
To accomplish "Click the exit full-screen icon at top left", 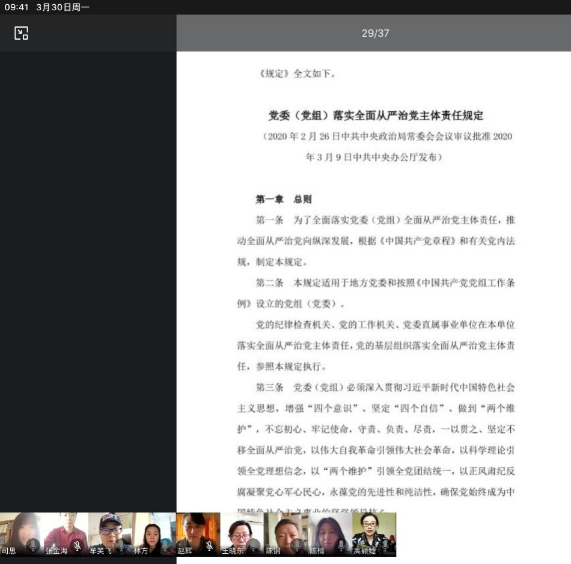I will coord(21,33).
